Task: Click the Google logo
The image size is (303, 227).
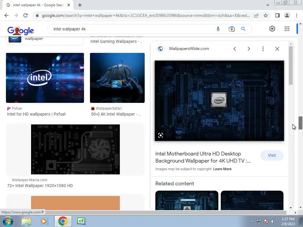Action: (21, 30)
